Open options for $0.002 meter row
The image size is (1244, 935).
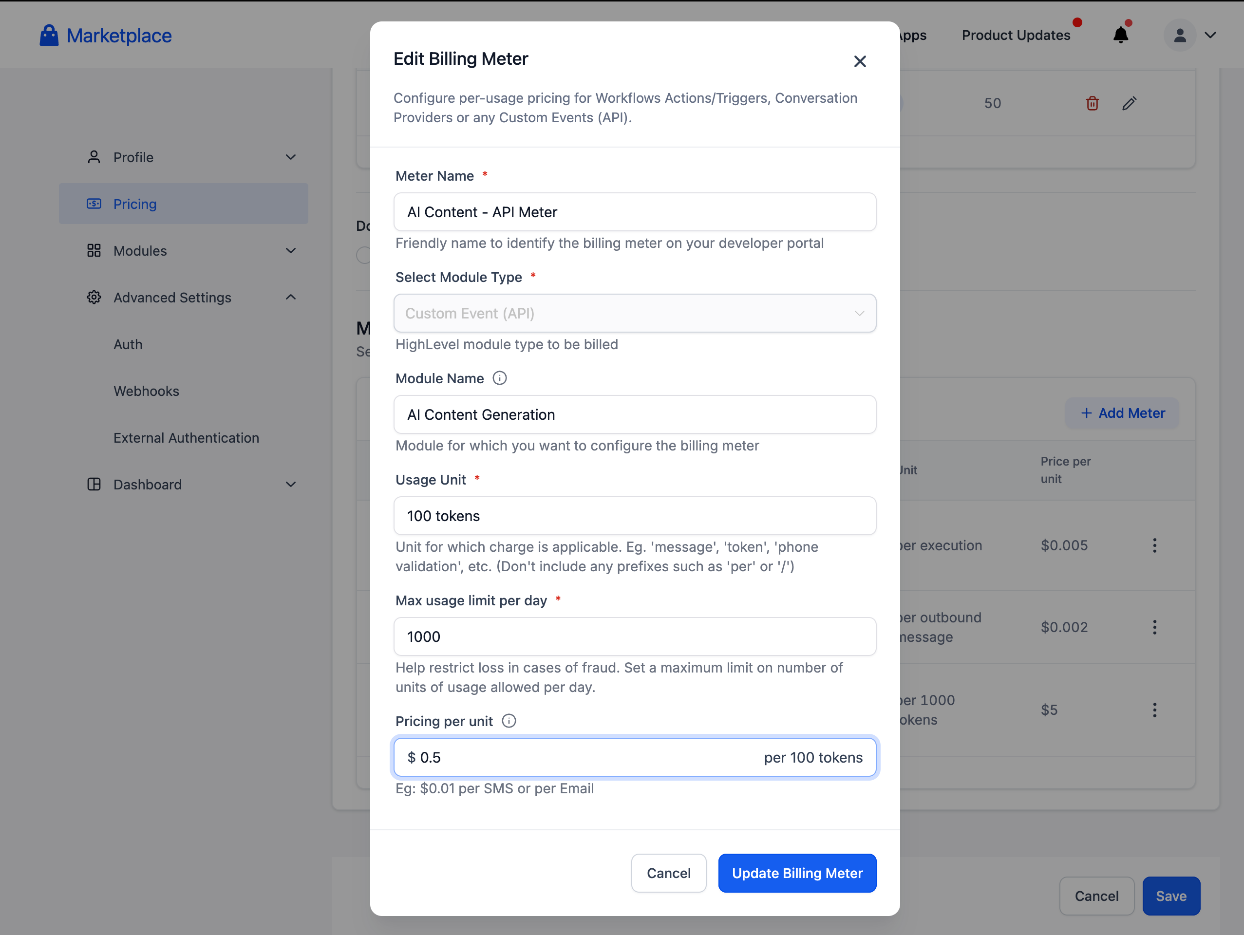1154,627
